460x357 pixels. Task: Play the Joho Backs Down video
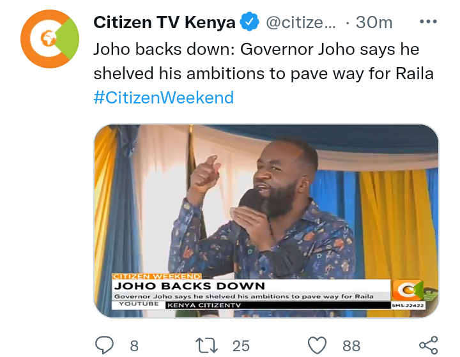tap(266, 220)
